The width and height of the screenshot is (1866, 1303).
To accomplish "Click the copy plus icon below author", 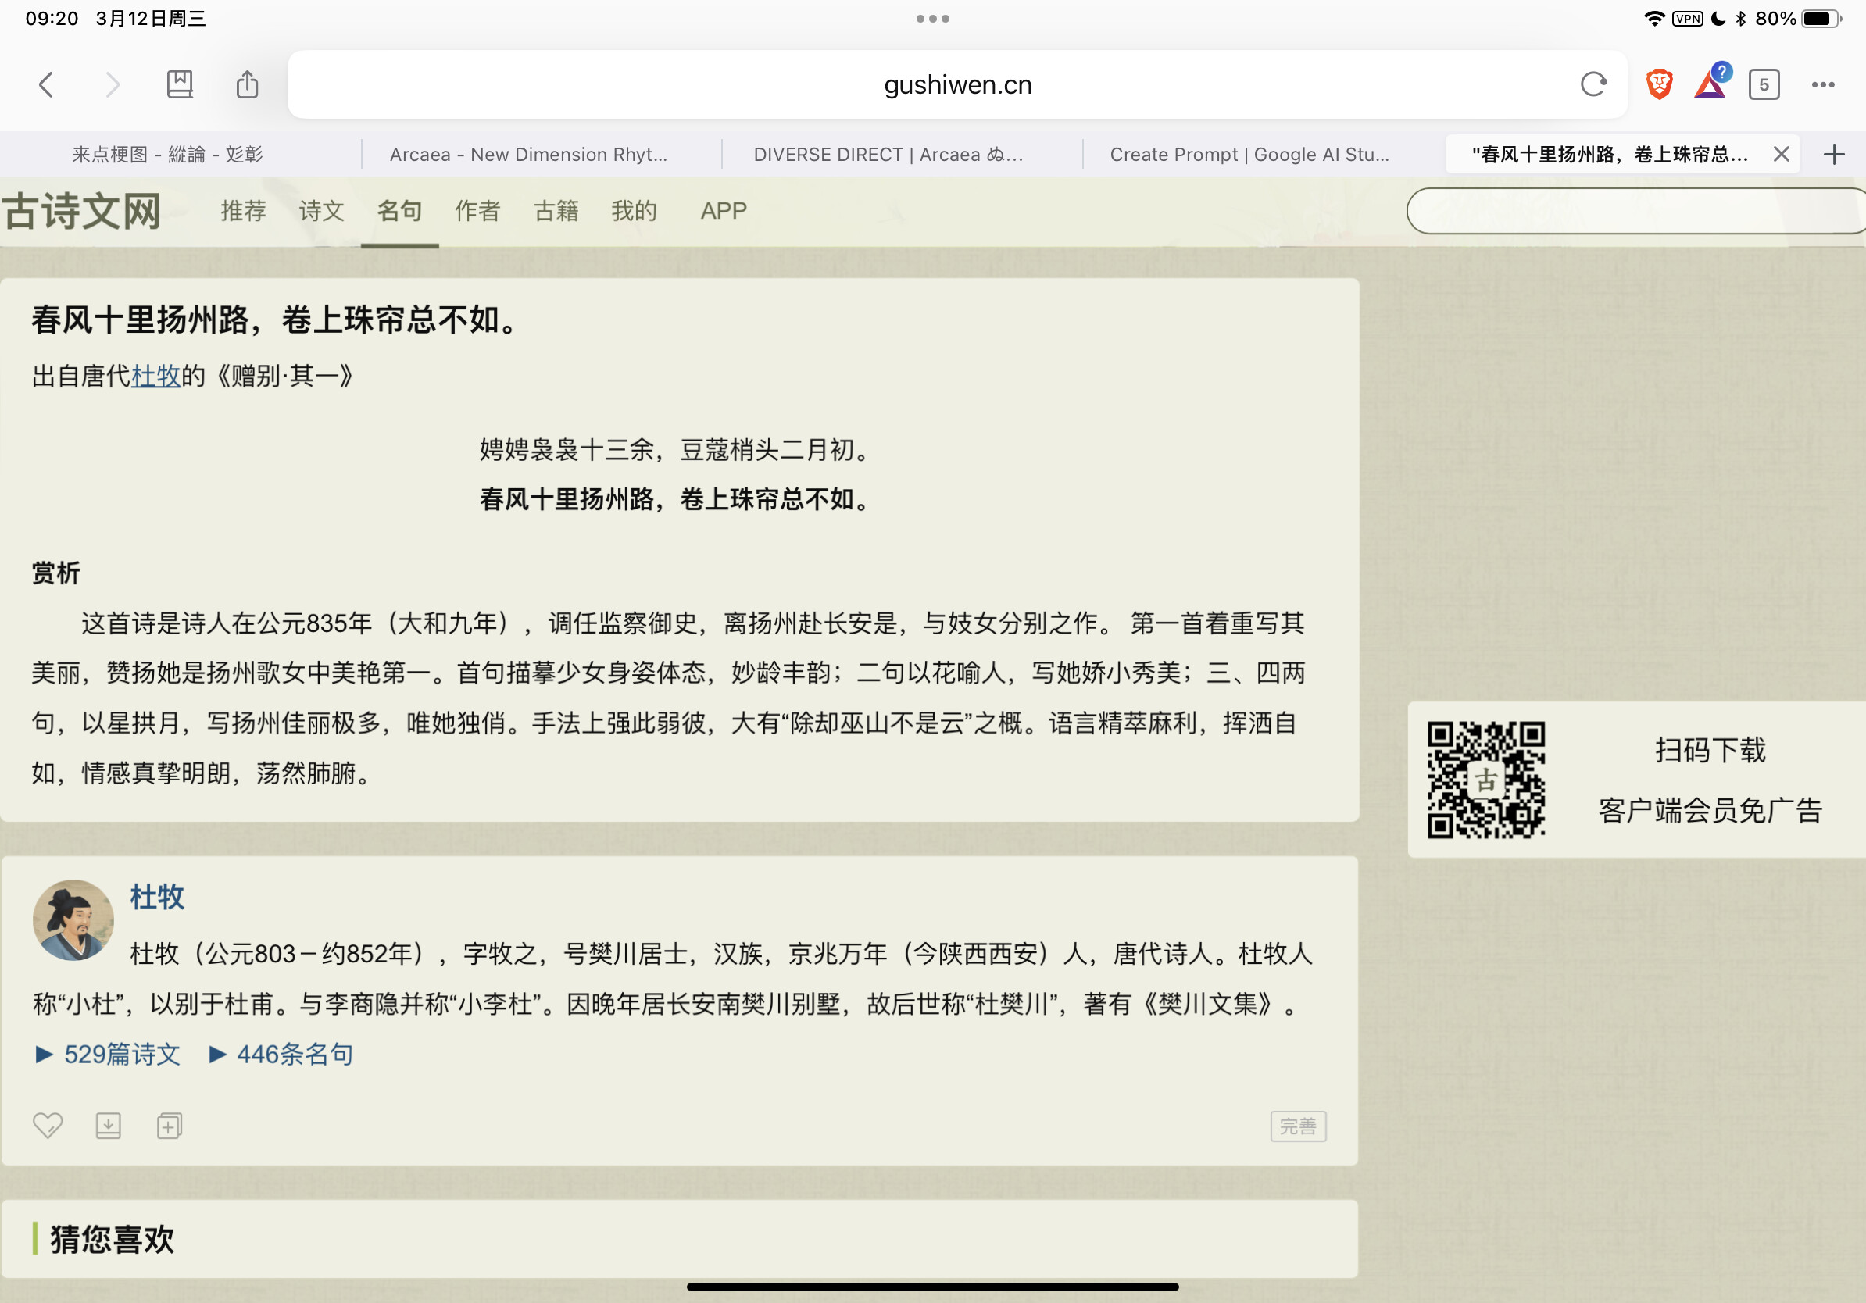I will 169,1125.
